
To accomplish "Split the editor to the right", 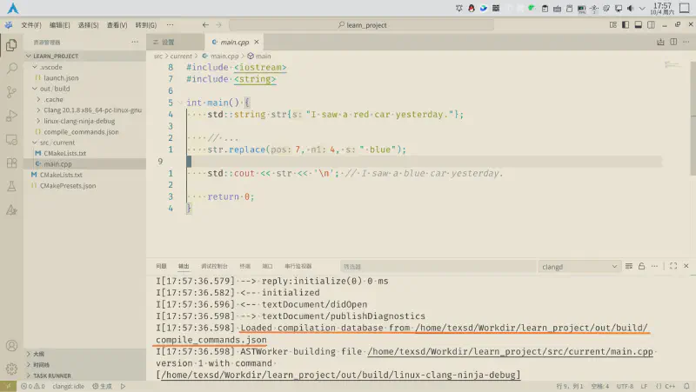I will [672, 42].
